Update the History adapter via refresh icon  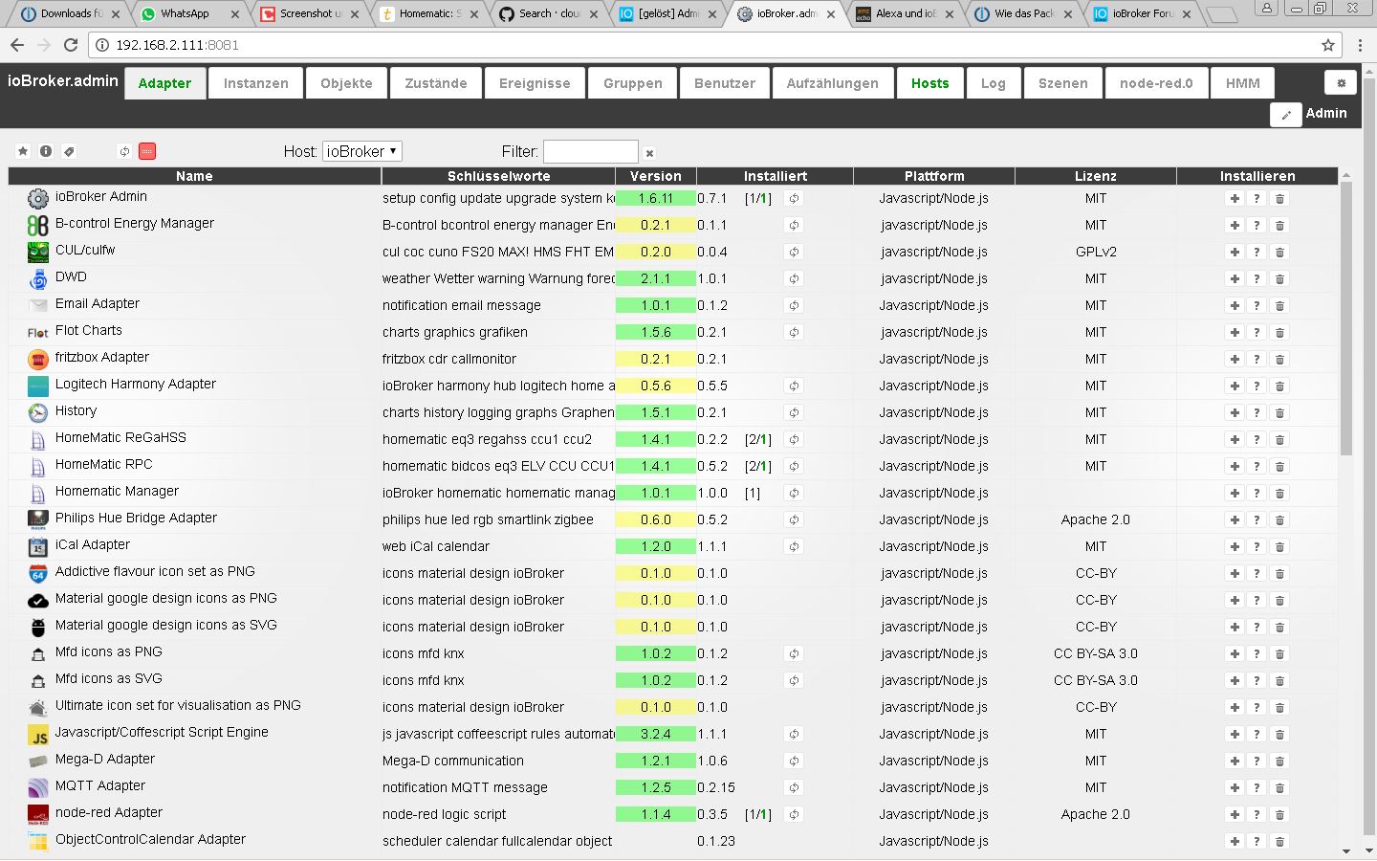[794, 413]
